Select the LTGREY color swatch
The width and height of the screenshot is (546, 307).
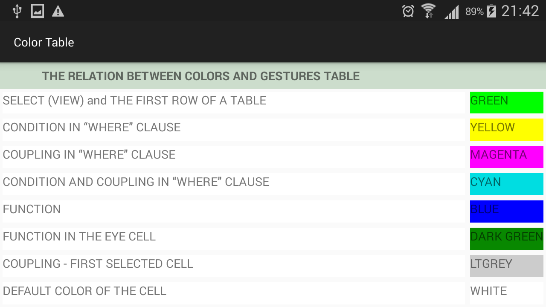pyautogui.click(x=506, y=266)
